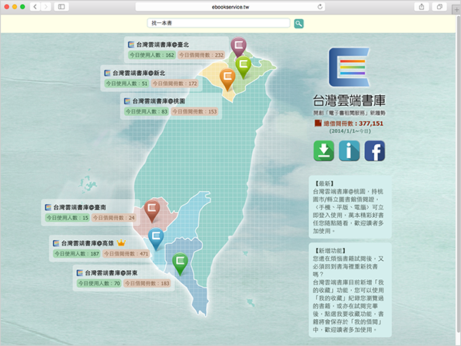Click the red book icon by 總借閱冊數
The image size is (461, 346).
(318, 123)
